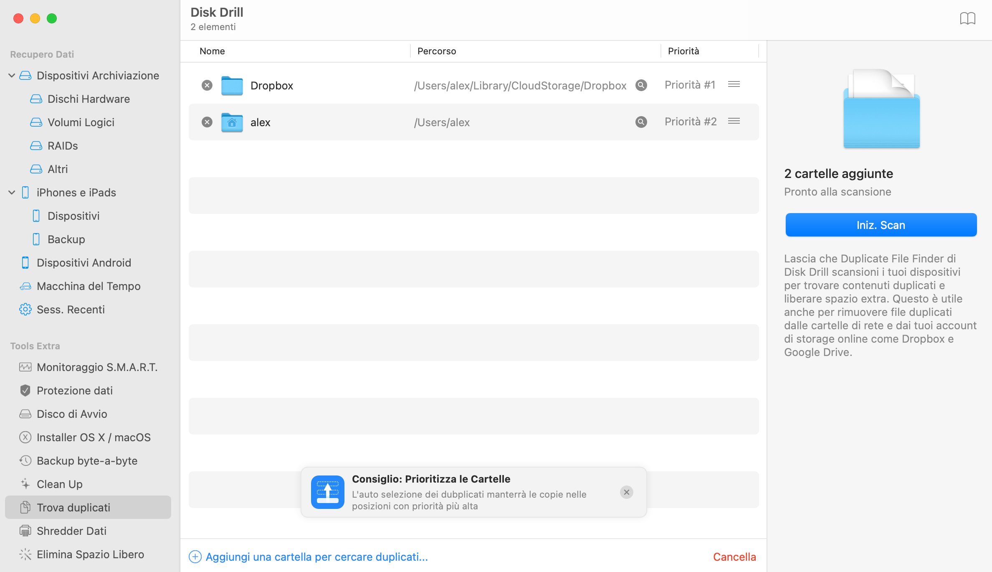
Task: Click the S.M.A.R.T. monitor icon
Action: (25, 367)
